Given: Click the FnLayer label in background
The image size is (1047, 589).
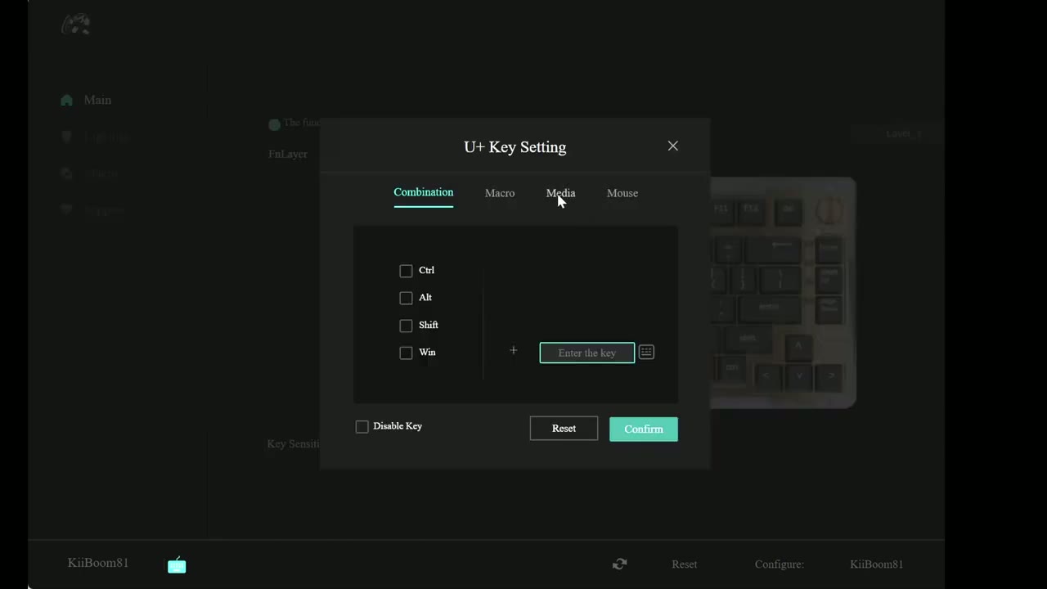Looking at the screenshot, I should pyautogui.click(x=288, y=154).
